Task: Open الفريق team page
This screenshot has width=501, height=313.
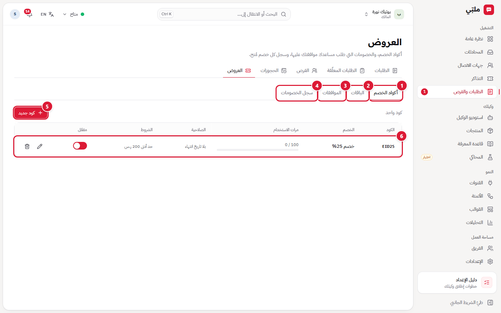Action: pos(457,248)
